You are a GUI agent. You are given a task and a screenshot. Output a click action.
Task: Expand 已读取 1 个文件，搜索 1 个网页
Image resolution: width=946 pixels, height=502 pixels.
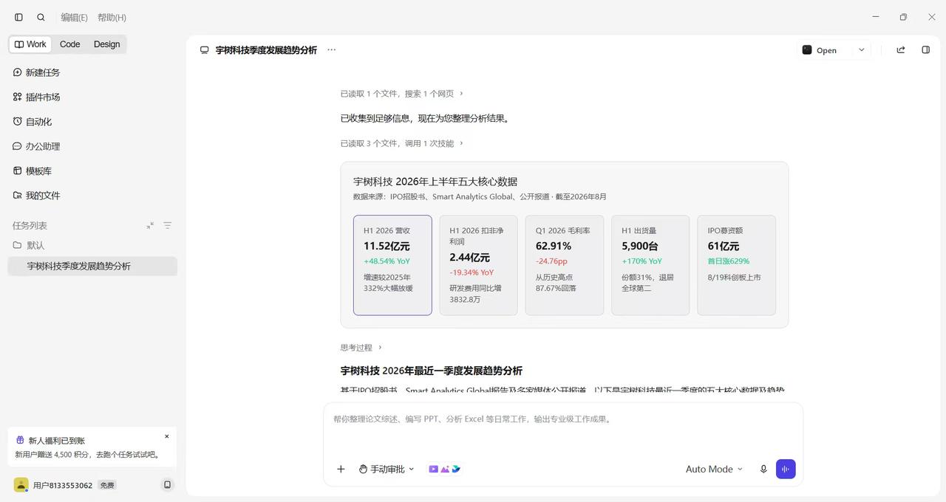402,94
